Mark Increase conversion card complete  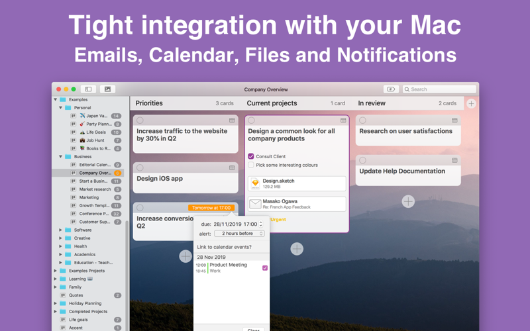(140, 208)
